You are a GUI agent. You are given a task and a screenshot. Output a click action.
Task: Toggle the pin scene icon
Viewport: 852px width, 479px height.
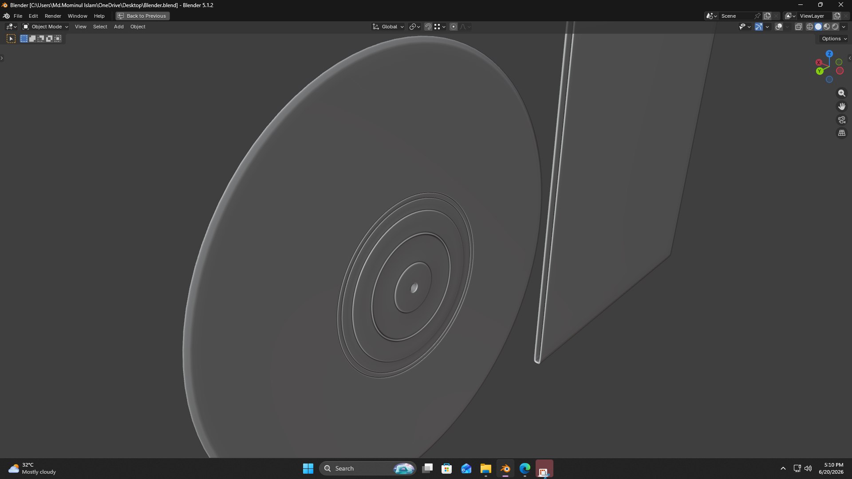coord(757,16)
